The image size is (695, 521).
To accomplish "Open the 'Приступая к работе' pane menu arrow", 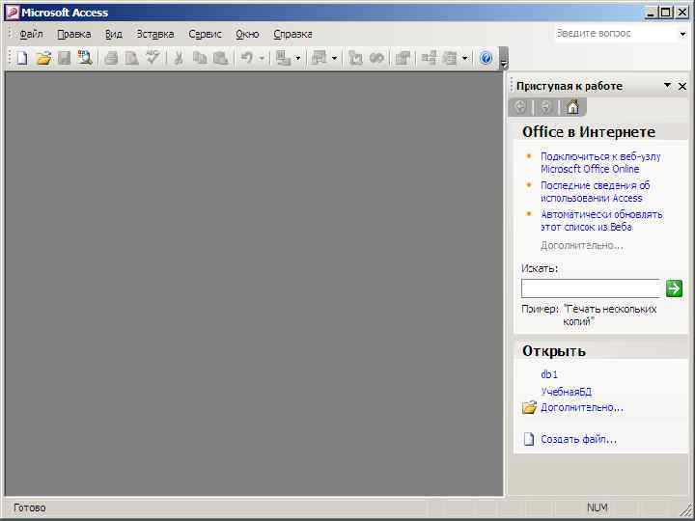I will click(x=667, y=85).
